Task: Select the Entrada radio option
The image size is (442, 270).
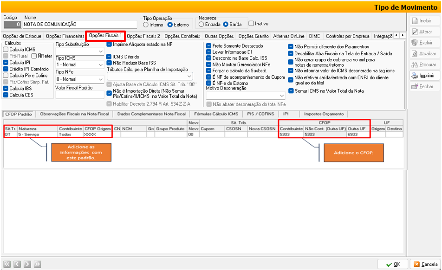Action: pyautogui.click(x=201, y=24)
